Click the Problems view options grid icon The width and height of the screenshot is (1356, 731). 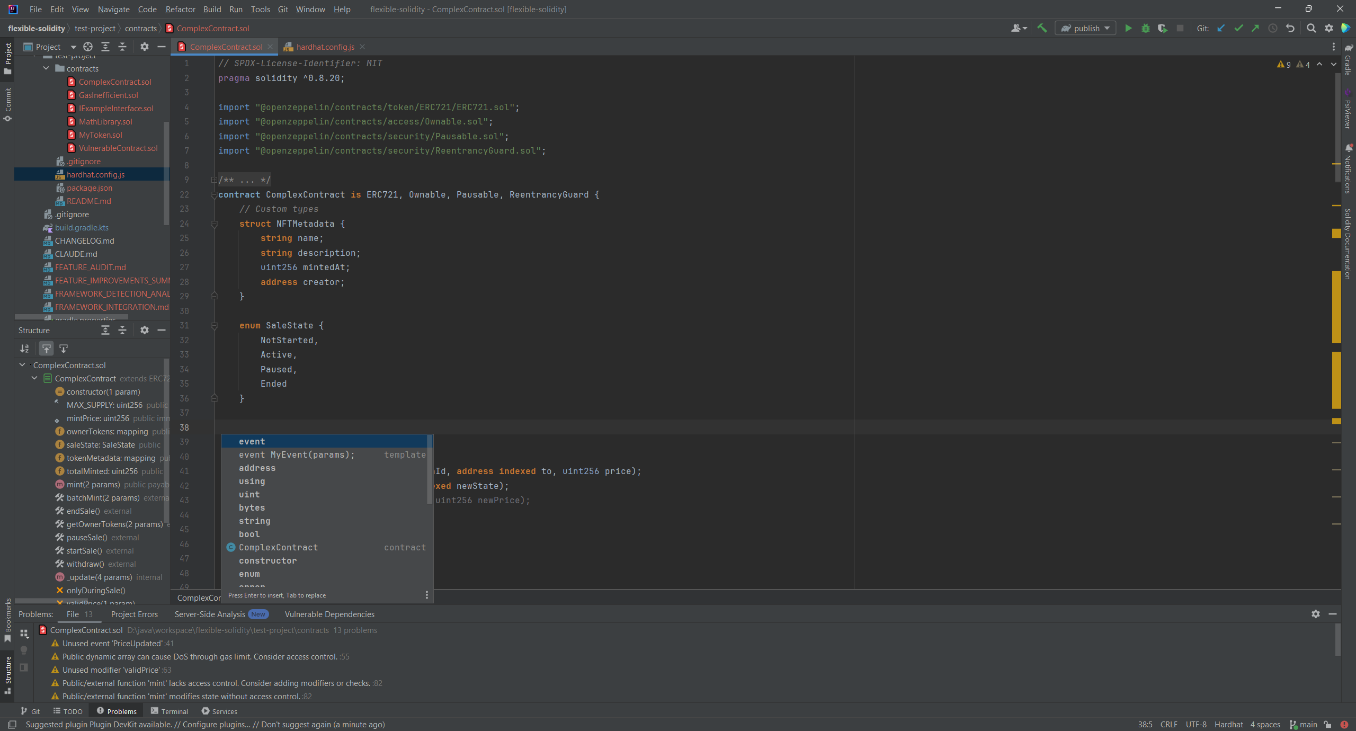[24, 634]
